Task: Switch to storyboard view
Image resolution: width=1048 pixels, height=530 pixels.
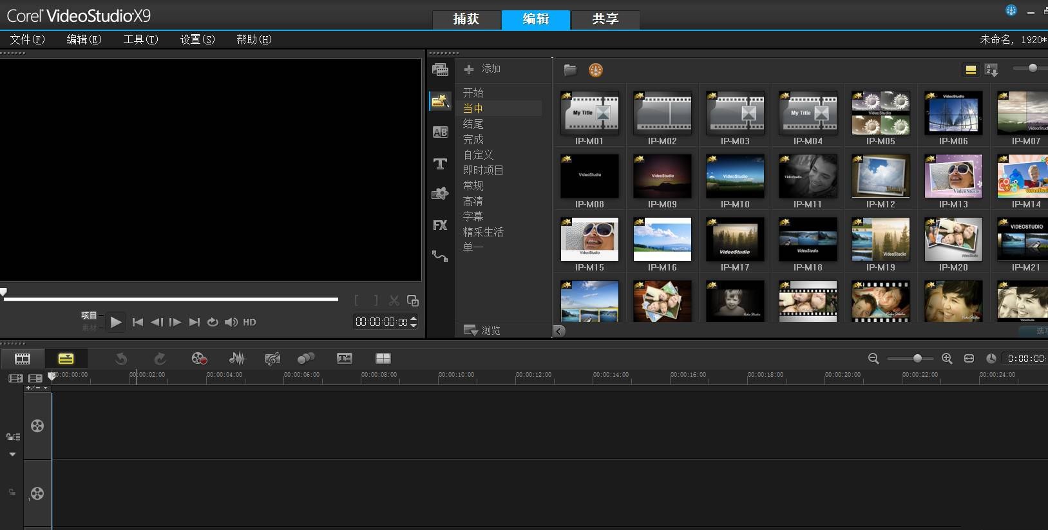Action: pyautogui.click(x=23, y=359)
